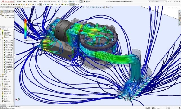Open the first menu bar item
The width and height of the screenshot is (181, 109).
pos(19,2)
